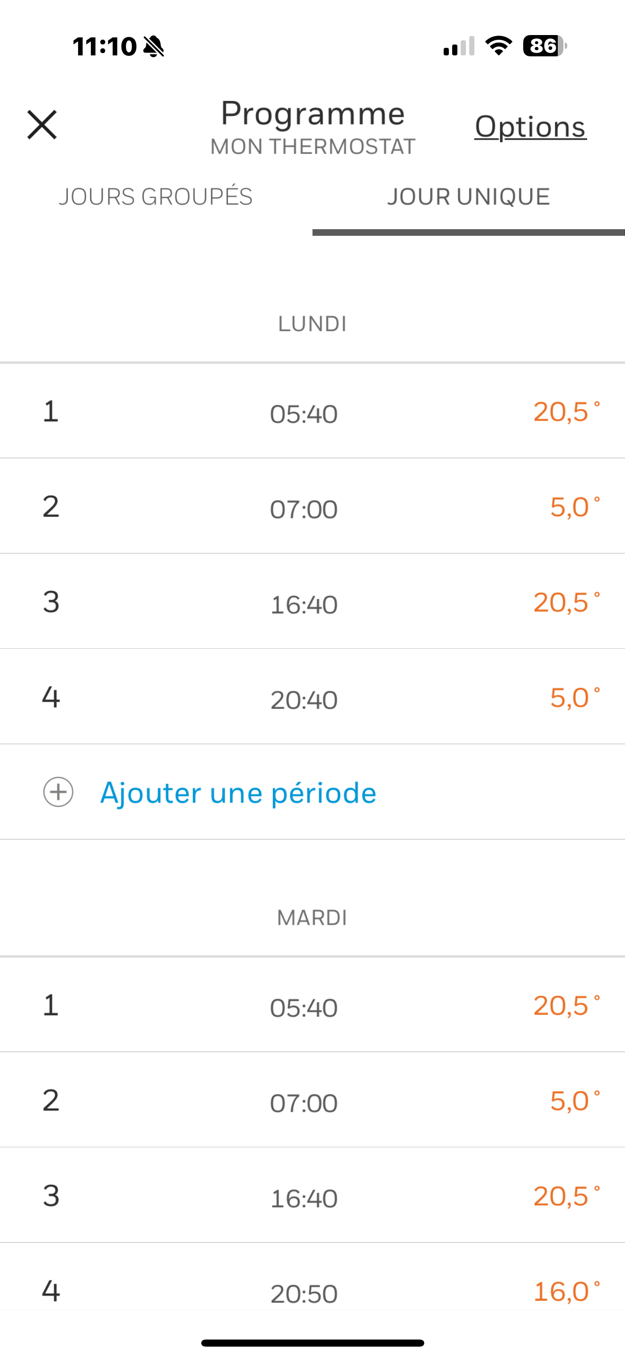Adjust Lundi period 2 temperature 5,0°
Viewport: 625px width, 1358px height.
574,507
